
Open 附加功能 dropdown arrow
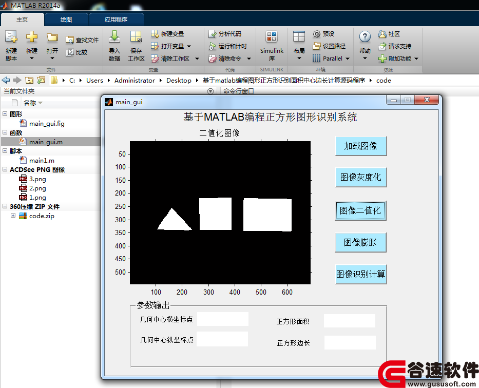pyautogui.click(x=416, y=59)
